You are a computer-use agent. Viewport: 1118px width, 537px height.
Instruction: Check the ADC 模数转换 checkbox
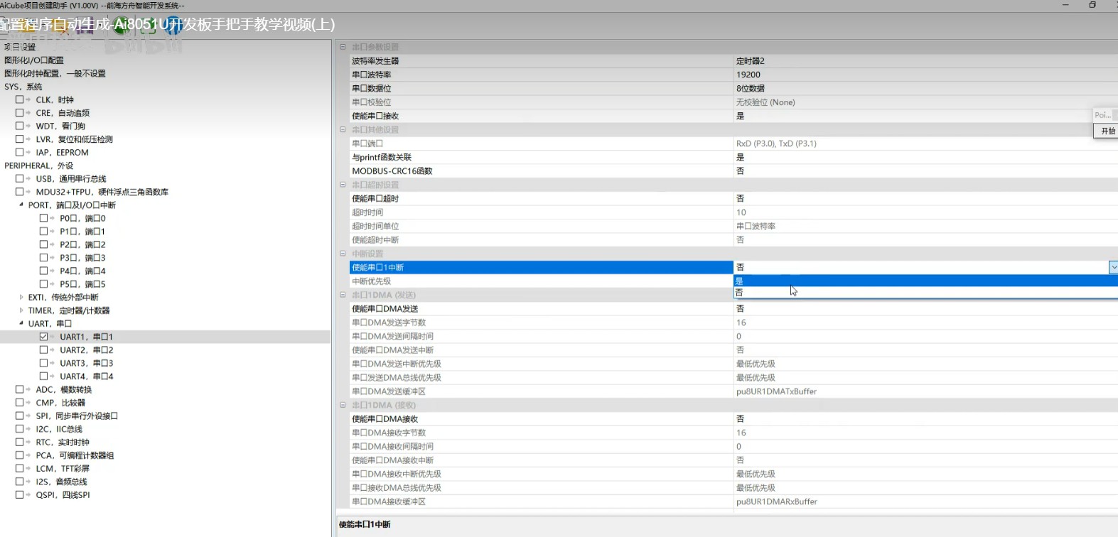tap(20, 389)
